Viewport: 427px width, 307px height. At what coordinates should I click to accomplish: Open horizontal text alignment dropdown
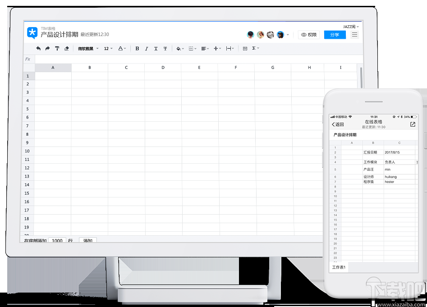point(205,48)
